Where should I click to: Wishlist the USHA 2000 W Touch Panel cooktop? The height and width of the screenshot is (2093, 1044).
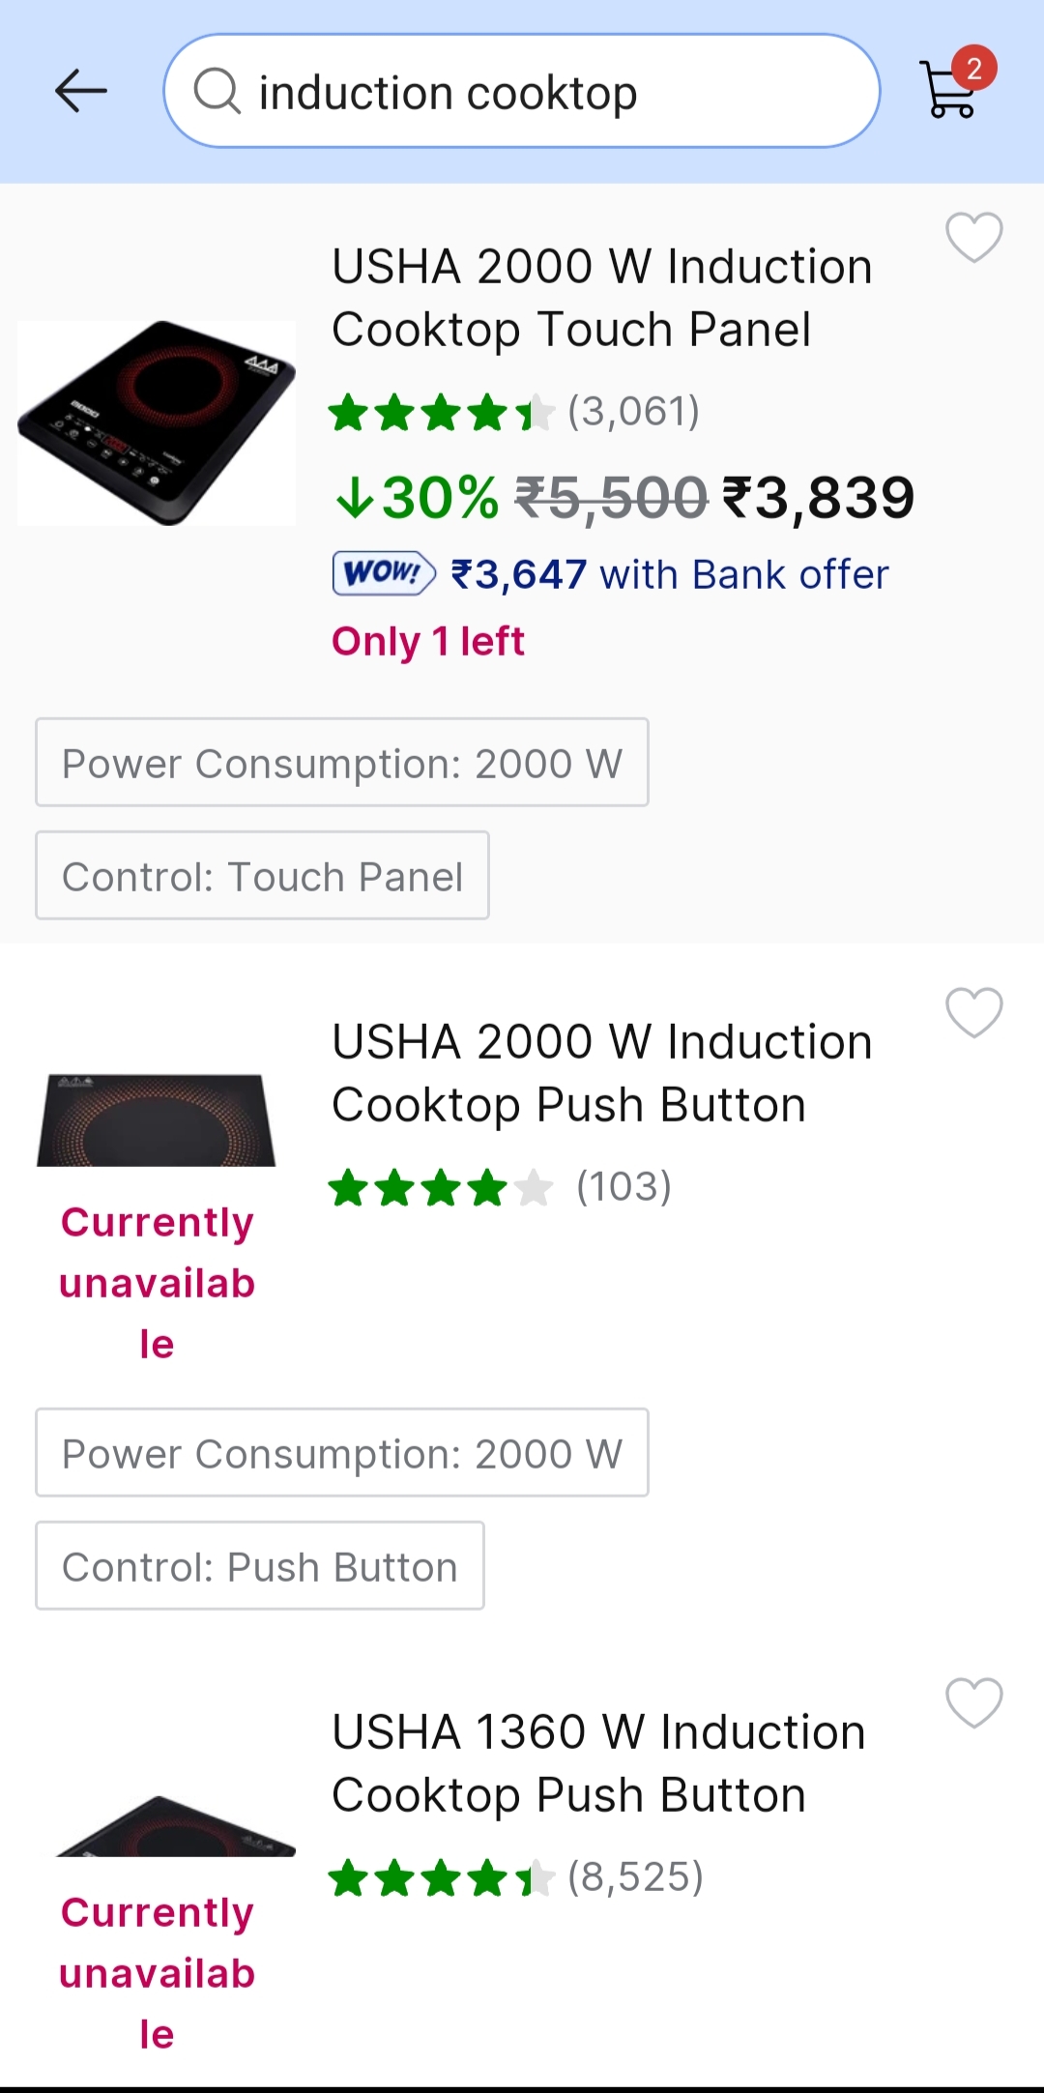tap(973, 237)
